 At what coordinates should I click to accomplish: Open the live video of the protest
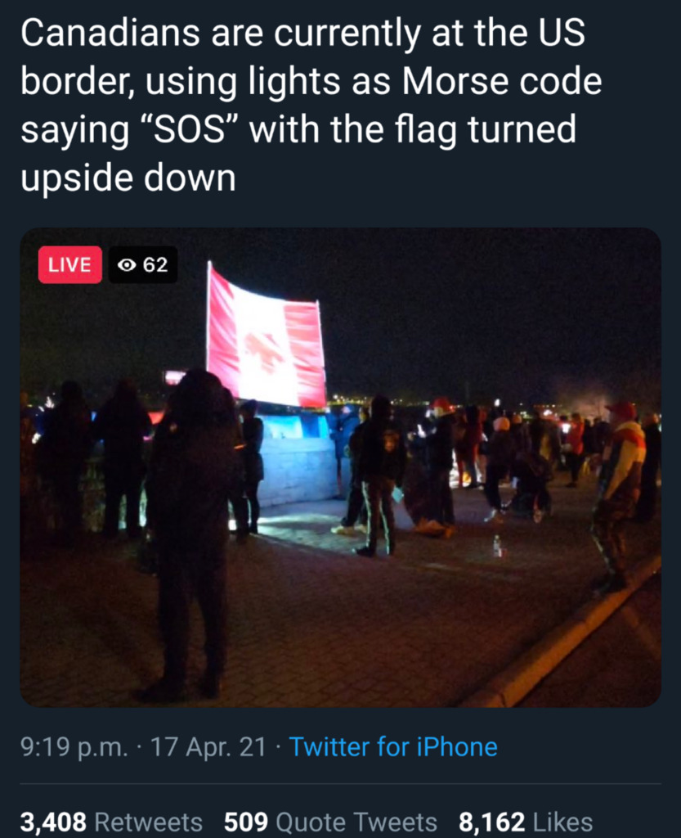340,467
